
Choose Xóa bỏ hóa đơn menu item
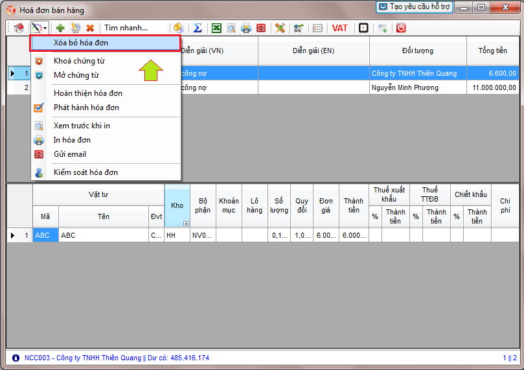coord(106,43)
